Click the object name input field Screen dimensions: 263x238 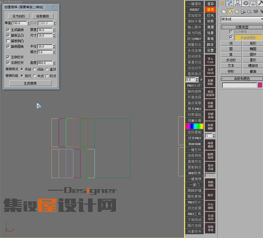click(x=240, y=85)
